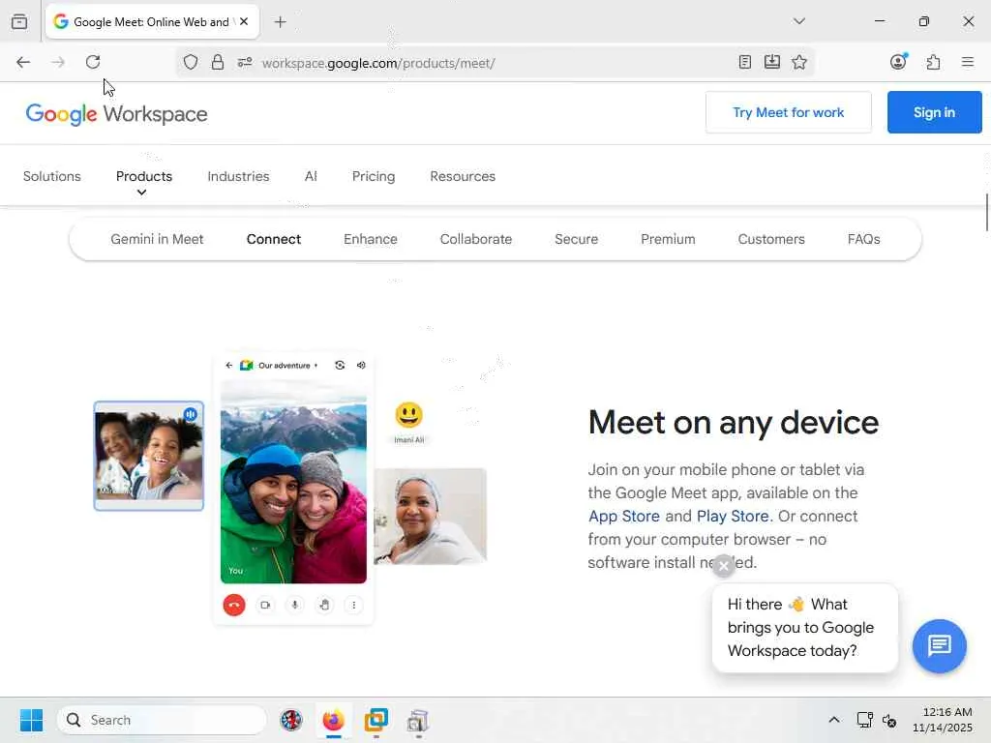Viewport: 991px width, 743px height.
Task: Select the FAQs section tab
Action: click(x=863, y=240)
